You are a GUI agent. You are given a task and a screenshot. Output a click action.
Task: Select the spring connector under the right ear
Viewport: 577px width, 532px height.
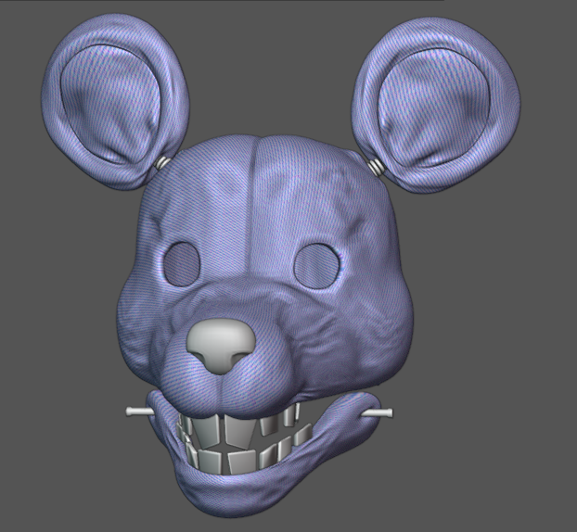(375, 166)
